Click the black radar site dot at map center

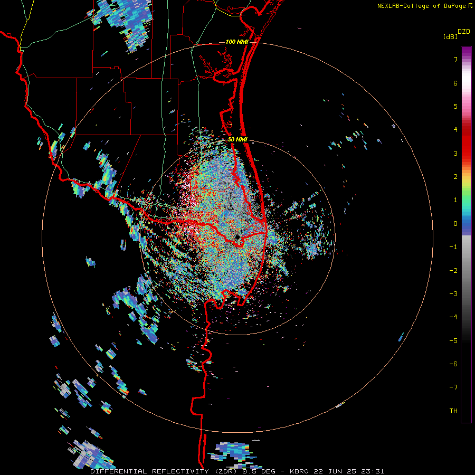pos(237,236)
